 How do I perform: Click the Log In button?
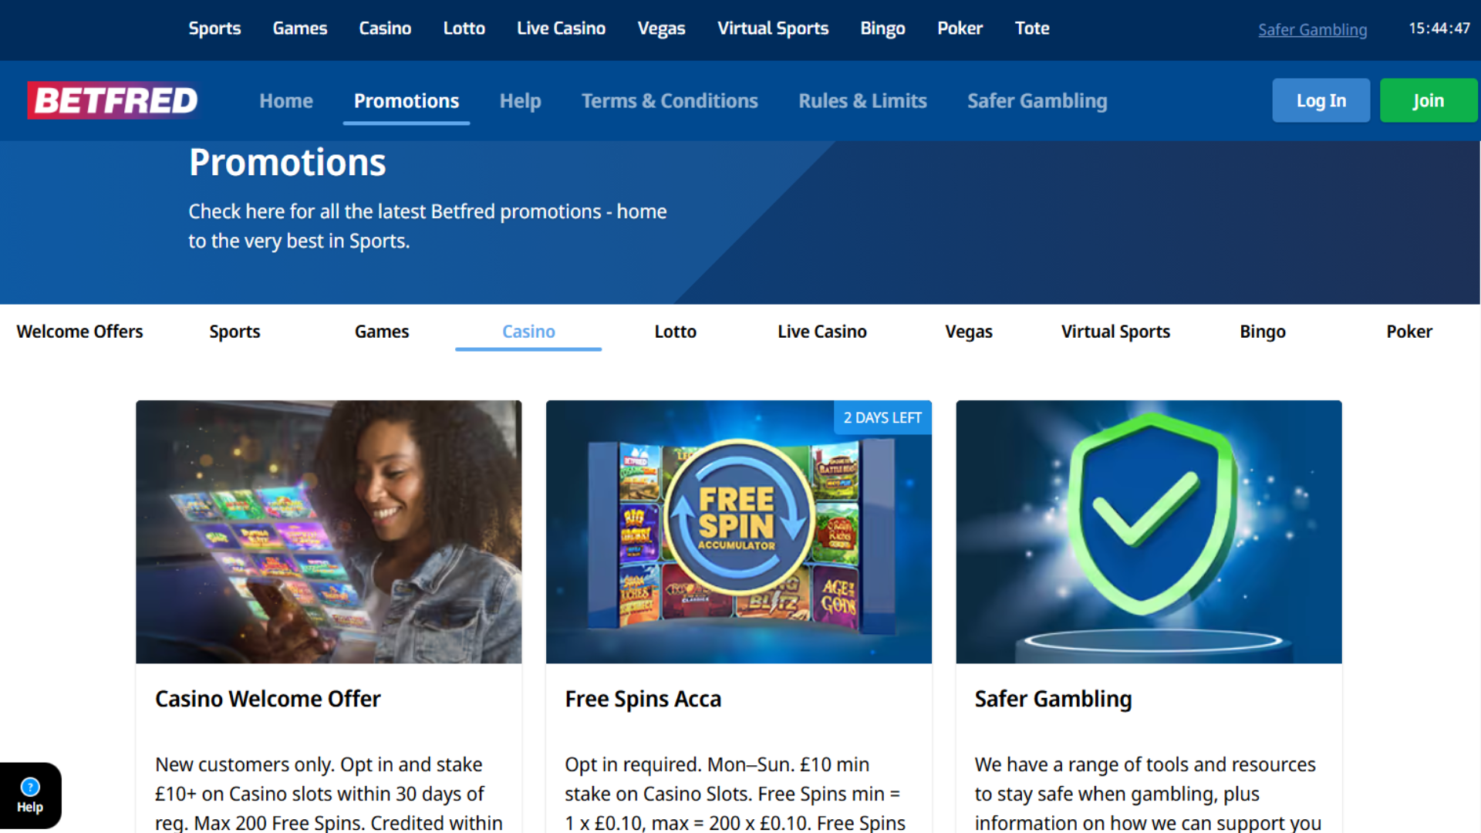[1321, 100]
